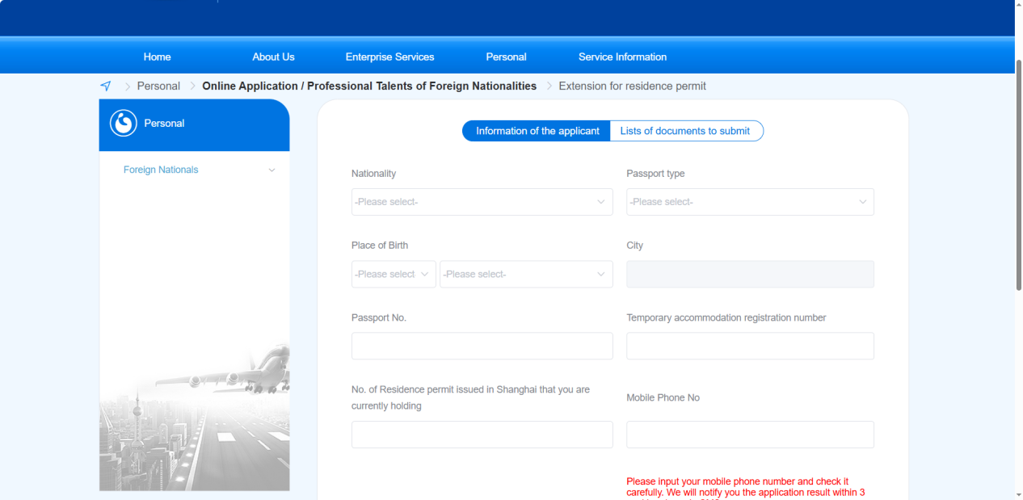Click the breadcrumb location arrow icon
The width and height of the screenshot is (1023, 500).
click(106, 86)
